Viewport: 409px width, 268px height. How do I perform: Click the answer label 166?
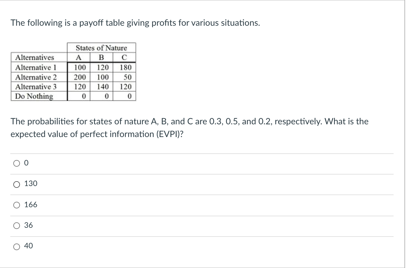[31, 204]
